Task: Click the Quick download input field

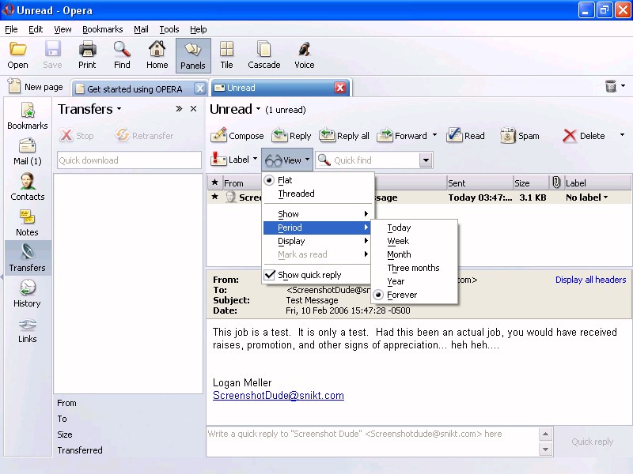Action: (x=129, y=160)
